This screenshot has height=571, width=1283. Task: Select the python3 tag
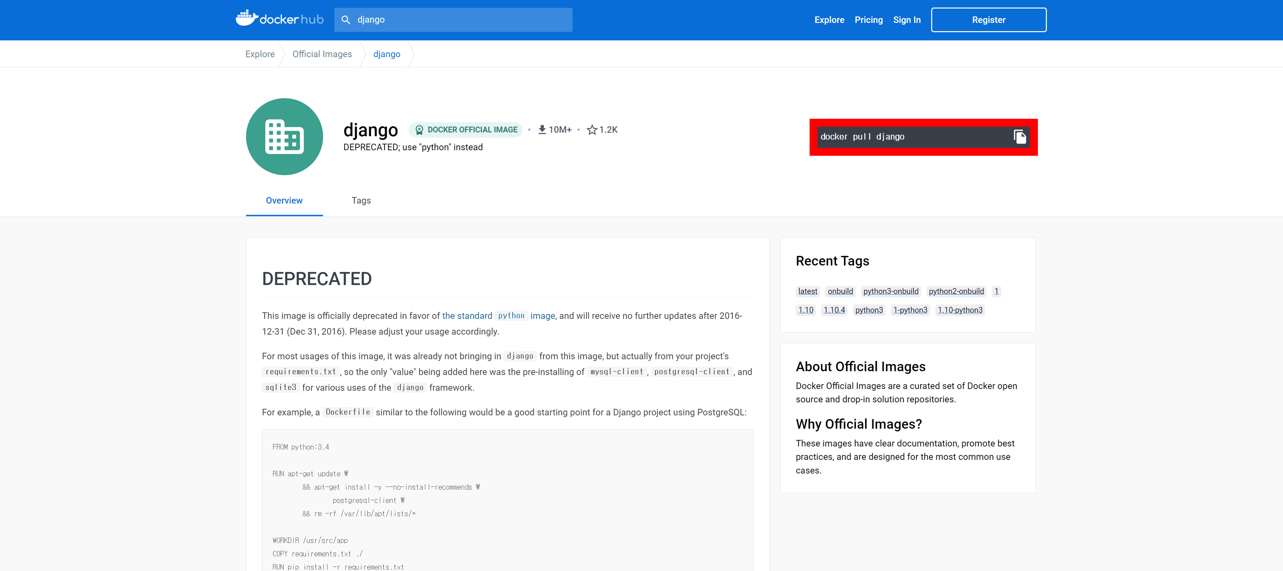tap(869, 310)
